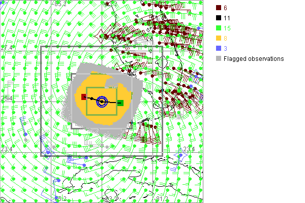Click the green legend swatch for 15
The height and width of the screenshot is (203, 305).
218,28
